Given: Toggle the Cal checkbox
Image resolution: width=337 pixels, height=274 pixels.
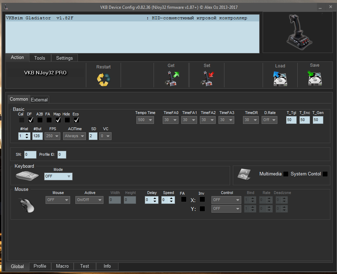Looking at the screenshot, I should click(21, 120).
